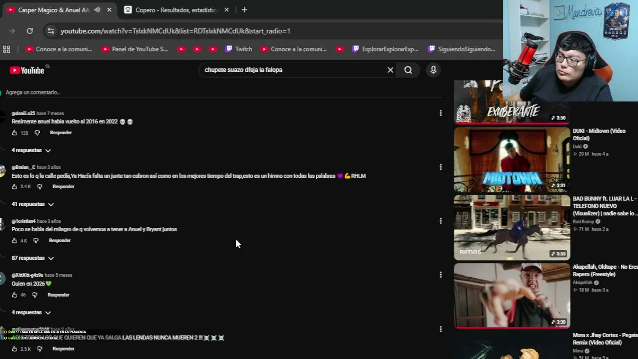Open the Akapellah No Eres Rapero thumbnail

click(512, 296)
